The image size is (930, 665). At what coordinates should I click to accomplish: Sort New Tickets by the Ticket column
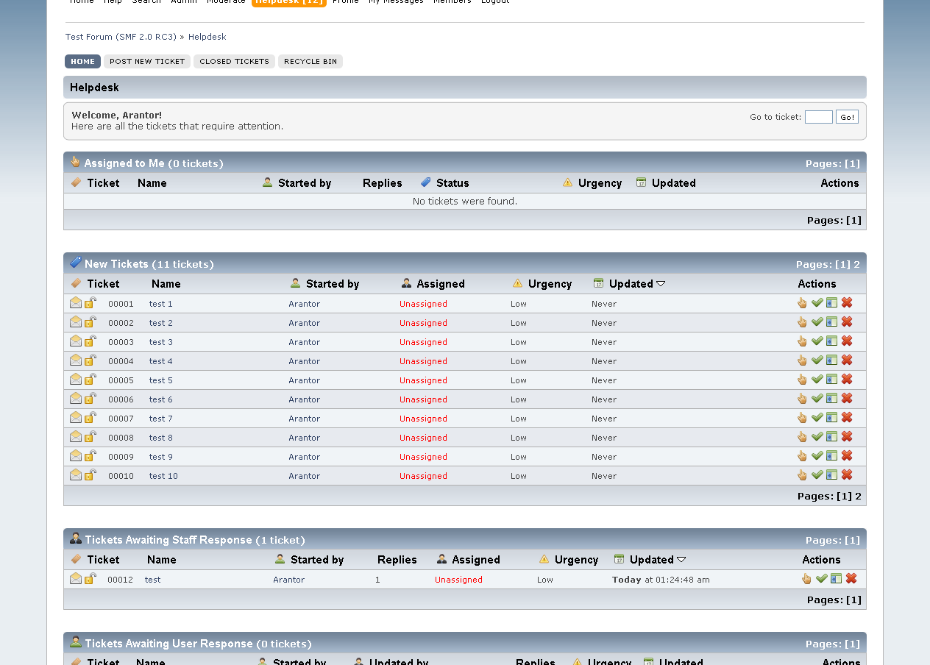(103, 284)
